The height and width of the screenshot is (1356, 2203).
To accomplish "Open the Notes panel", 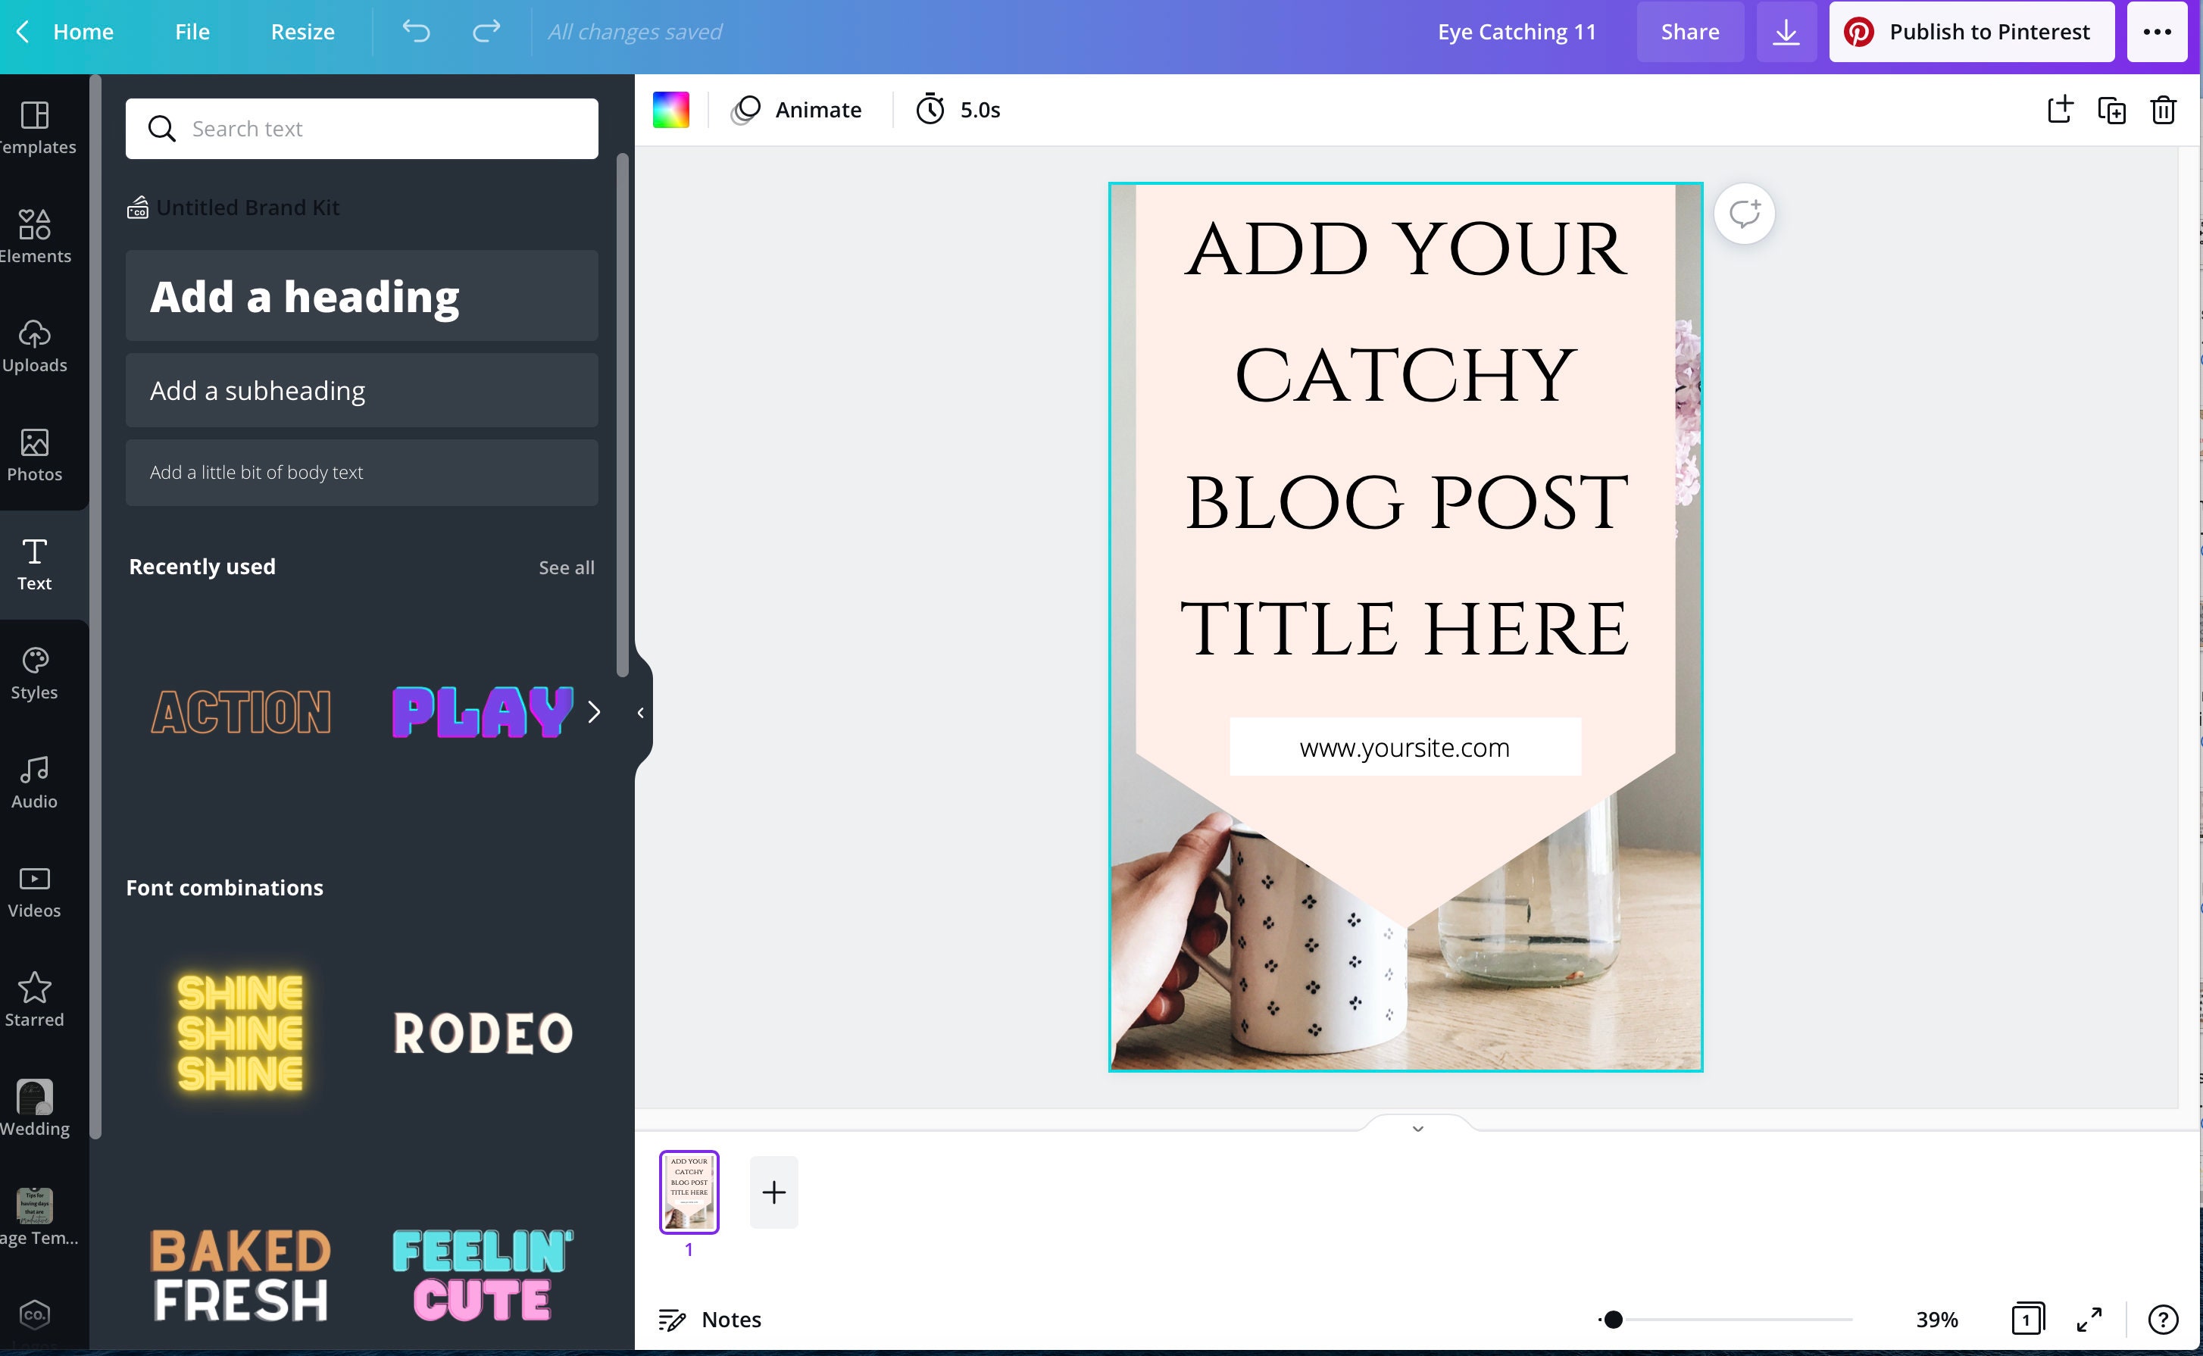I will click(x=710, y=1319).
